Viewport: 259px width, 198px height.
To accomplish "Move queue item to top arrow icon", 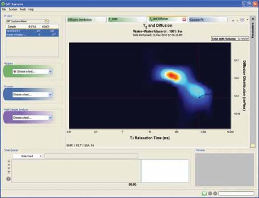I will 9,161.
